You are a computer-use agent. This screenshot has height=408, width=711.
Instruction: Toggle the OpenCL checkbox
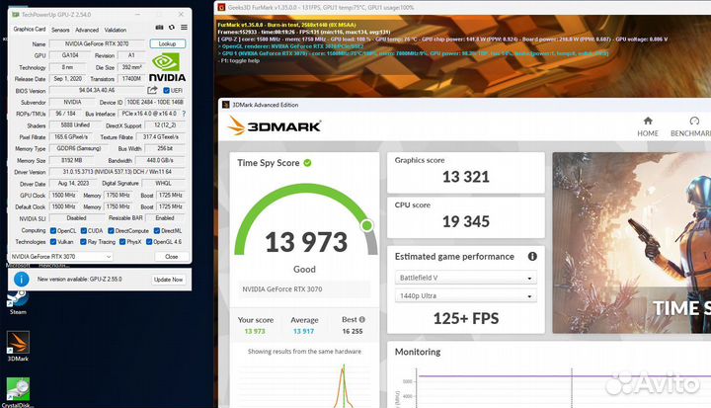pyautogui.click(x=53, y=230)
